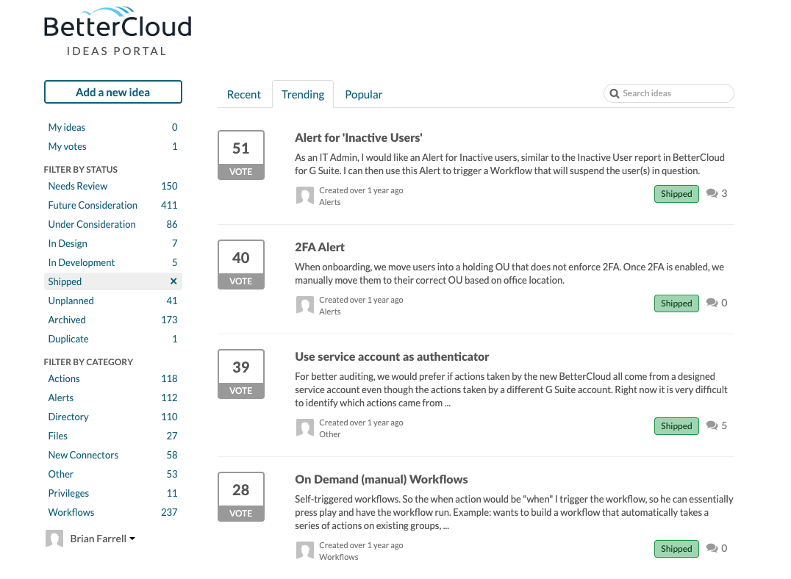Image resolution: width=791 pixels, height=579 pixels.
Task: Filter by Future Consideration status
Action: click(113, 205)
